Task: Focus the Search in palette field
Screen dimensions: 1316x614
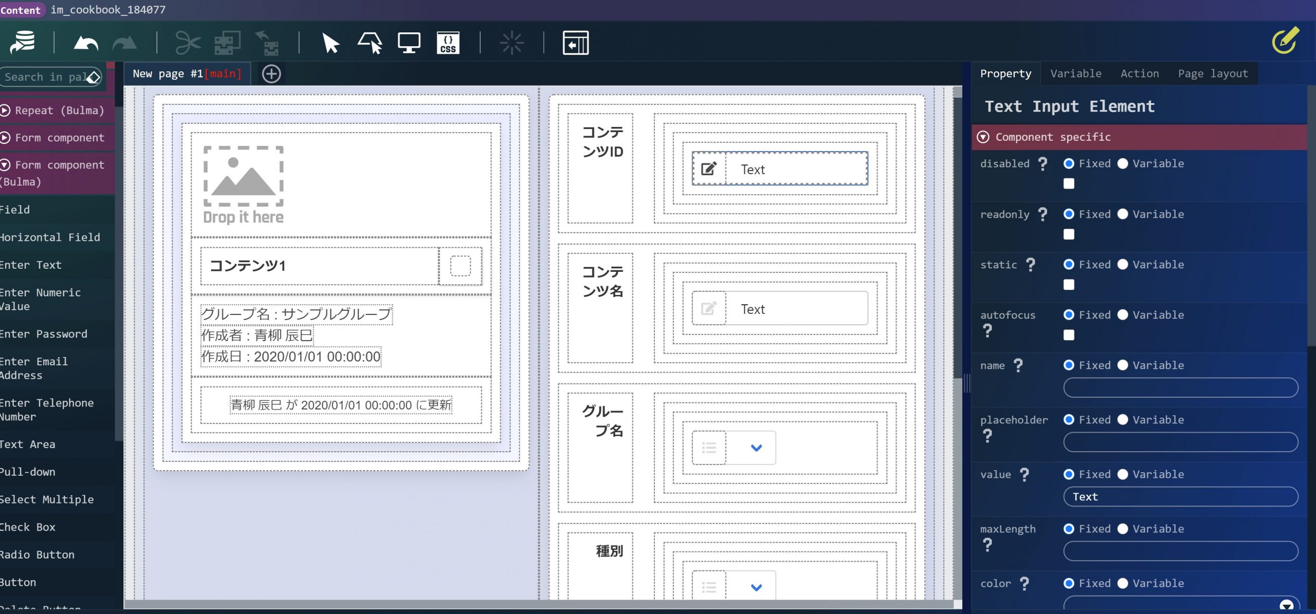Action: point(44,77)
